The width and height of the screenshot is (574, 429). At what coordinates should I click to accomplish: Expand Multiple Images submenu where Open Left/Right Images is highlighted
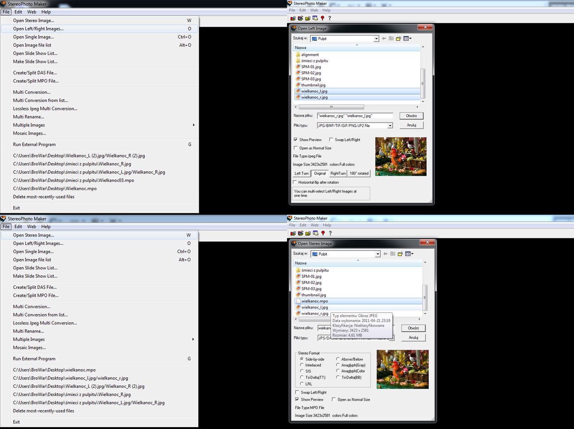194,125
